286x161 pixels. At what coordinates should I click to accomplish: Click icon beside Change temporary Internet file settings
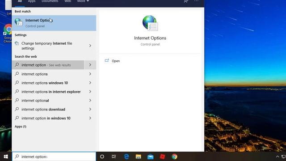coord(17,43)
